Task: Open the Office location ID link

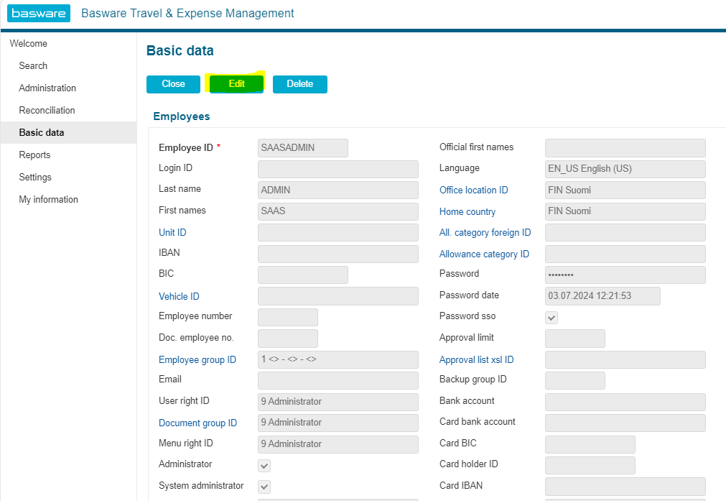Action: click(x=473, y=190)
